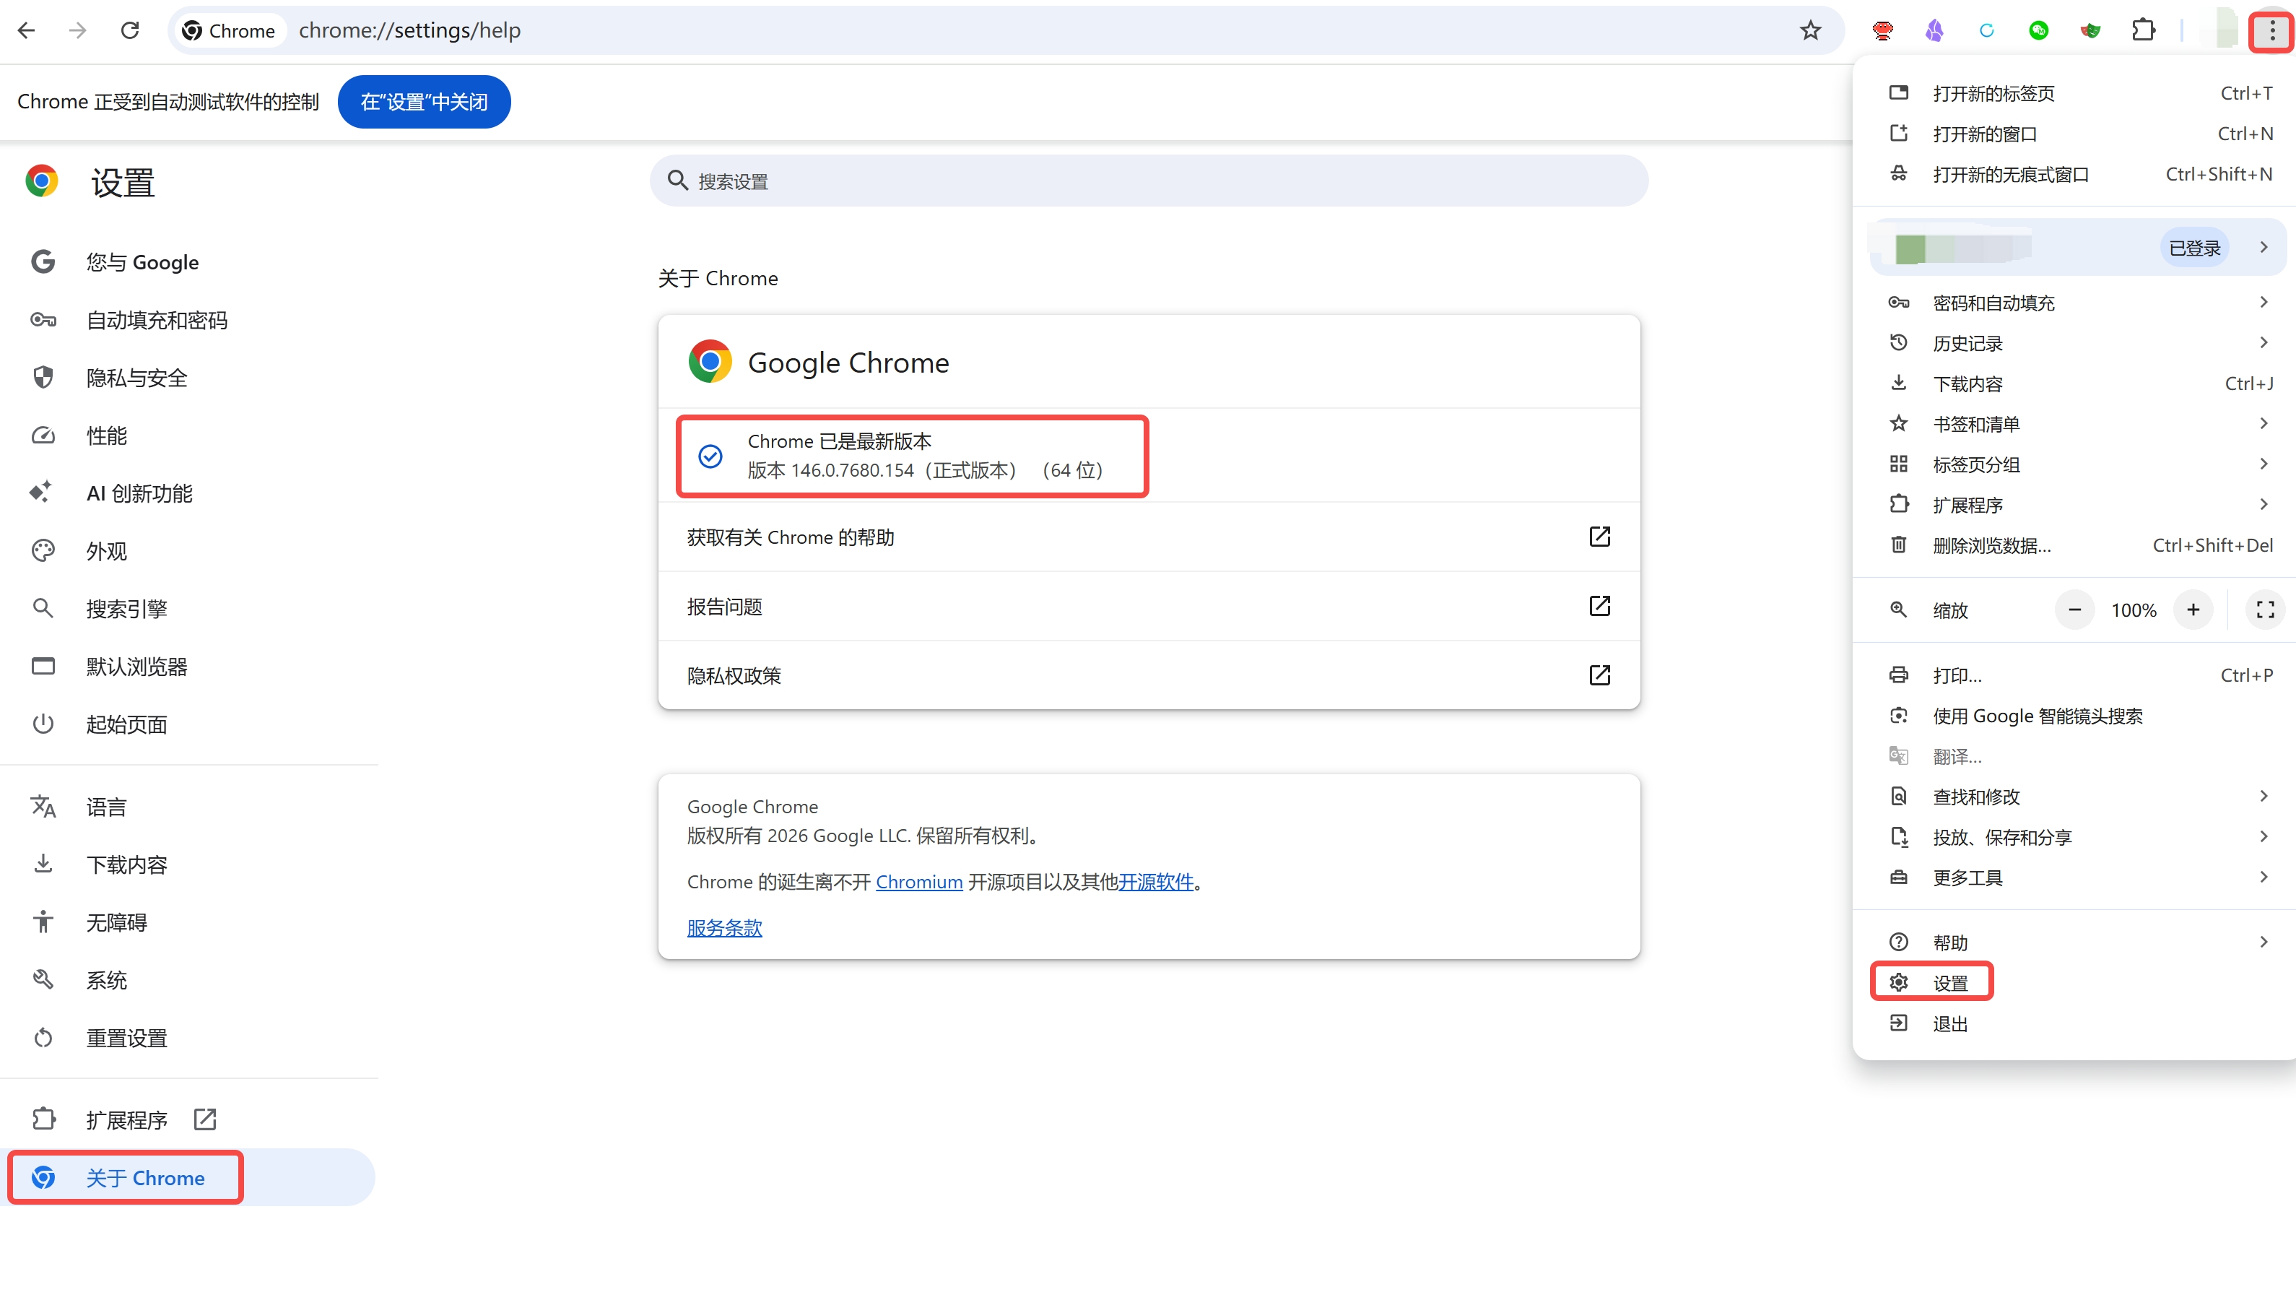The height and width of the screenshot is (1300, 2296).
Task: Click the zoom in plus button
Action: pyautogui.click(x=2193, y=610)
